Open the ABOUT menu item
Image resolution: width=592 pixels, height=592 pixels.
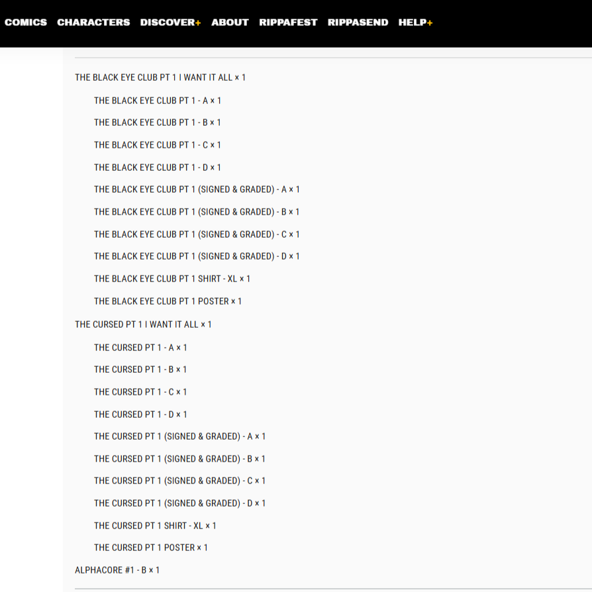pyautogui.click(x=230, y=23)
